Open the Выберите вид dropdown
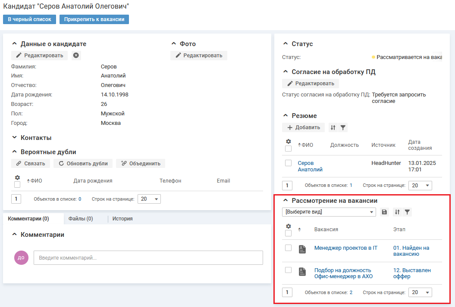Image resolution: width=455 pixels, height=307 pixels. (329, 212)
